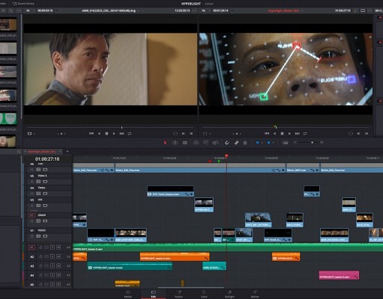The height and width of the screenshot is (299, 383).
Task: Select the green 95% media pool thumbnail
Action: [x=8, y=119]
